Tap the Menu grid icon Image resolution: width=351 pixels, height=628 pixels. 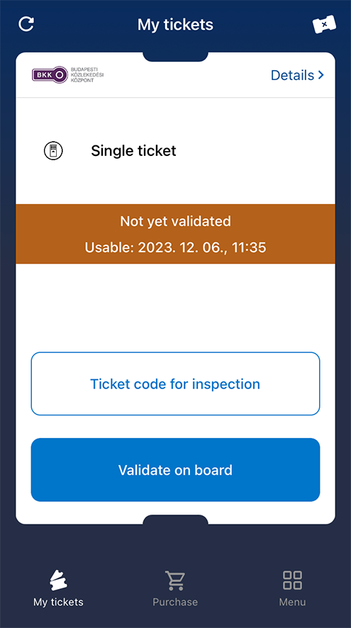click(292, 581)
